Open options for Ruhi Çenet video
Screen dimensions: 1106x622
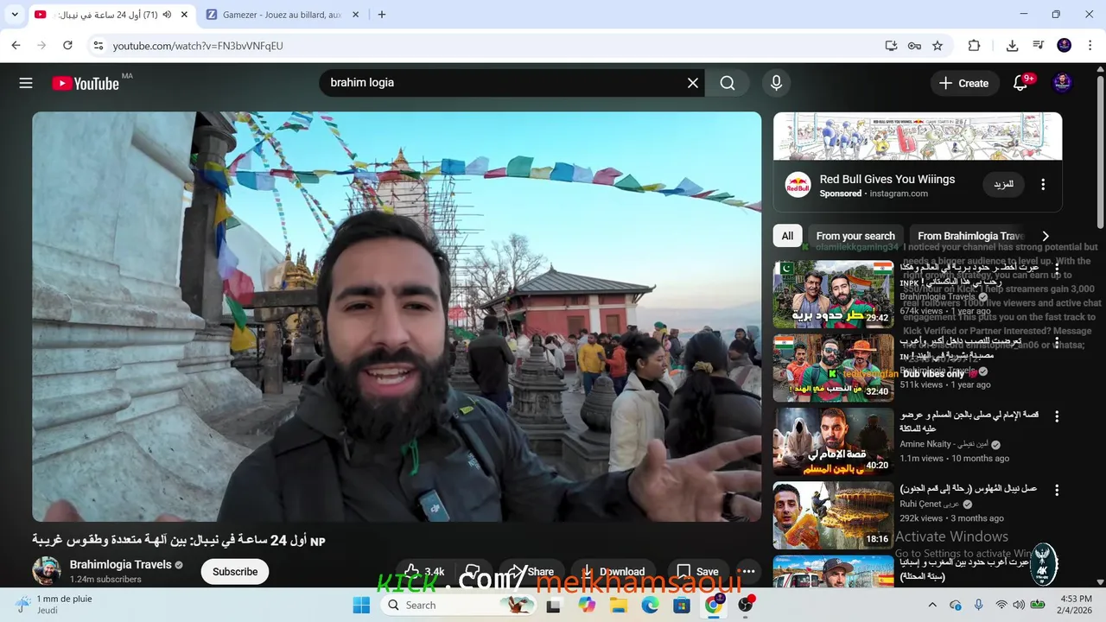click(x=1056, y=490)
